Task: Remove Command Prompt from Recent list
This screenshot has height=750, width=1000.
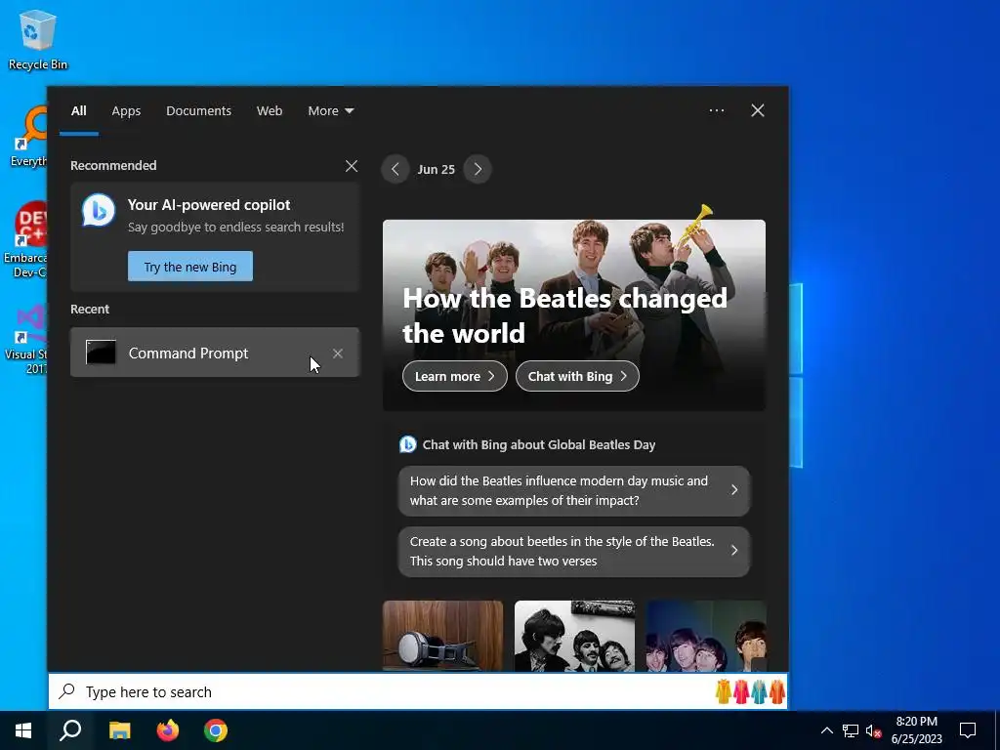Action: pos(338,354)
